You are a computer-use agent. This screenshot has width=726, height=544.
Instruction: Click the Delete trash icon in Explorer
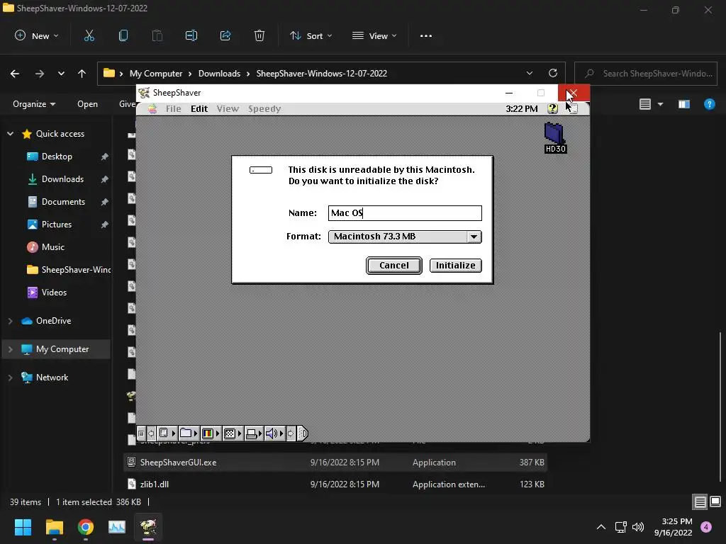point(259,35)
